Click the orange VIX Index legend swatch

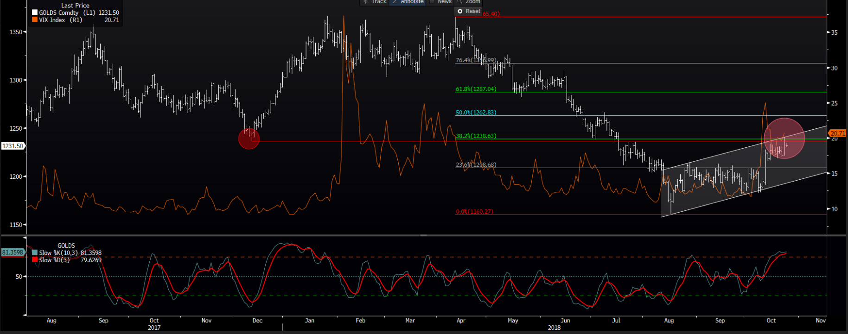pos(35,20)
